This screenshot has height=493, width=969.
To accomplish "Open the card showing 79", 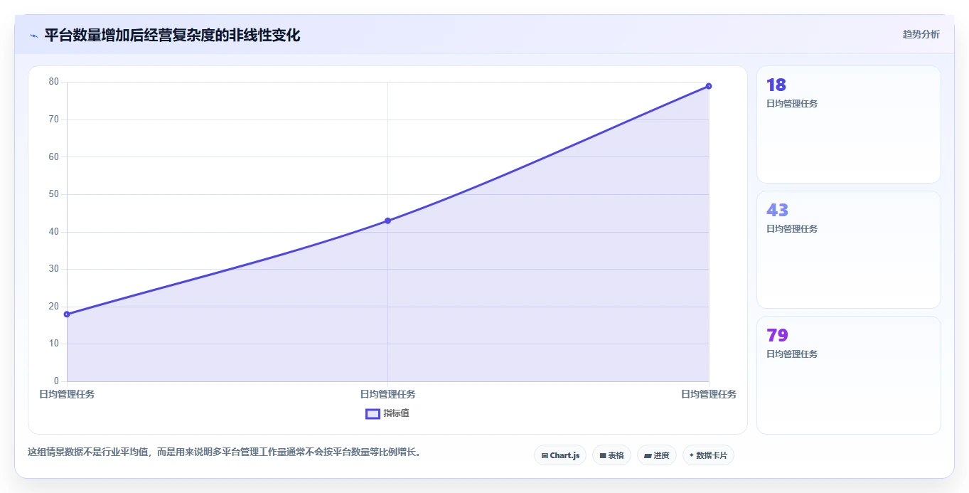I will (x=849, y=375).
